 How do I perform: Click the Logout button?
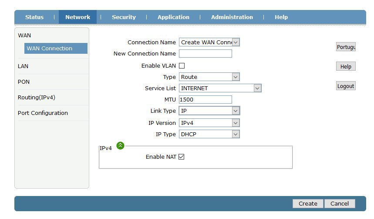[x=346, y=86]
